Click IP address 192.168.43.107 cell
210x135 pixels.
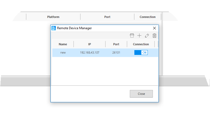point(90,52)
